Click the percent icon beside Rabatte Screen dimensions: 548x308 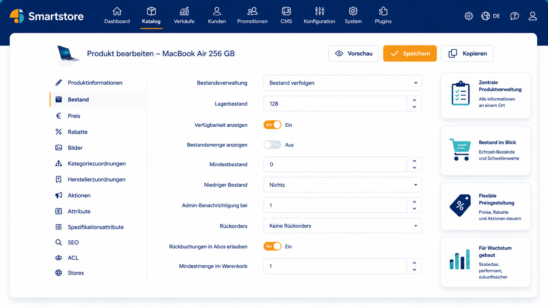coord(59,132)
